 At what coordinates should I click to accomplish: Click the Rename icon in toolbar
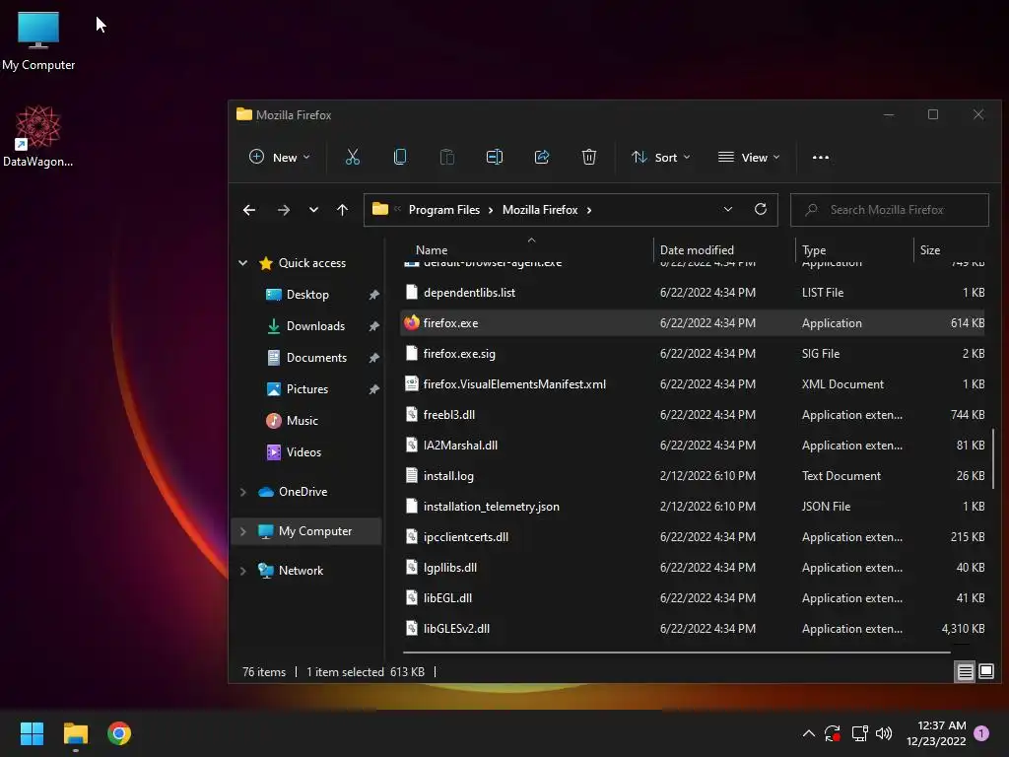coord(495,157)
